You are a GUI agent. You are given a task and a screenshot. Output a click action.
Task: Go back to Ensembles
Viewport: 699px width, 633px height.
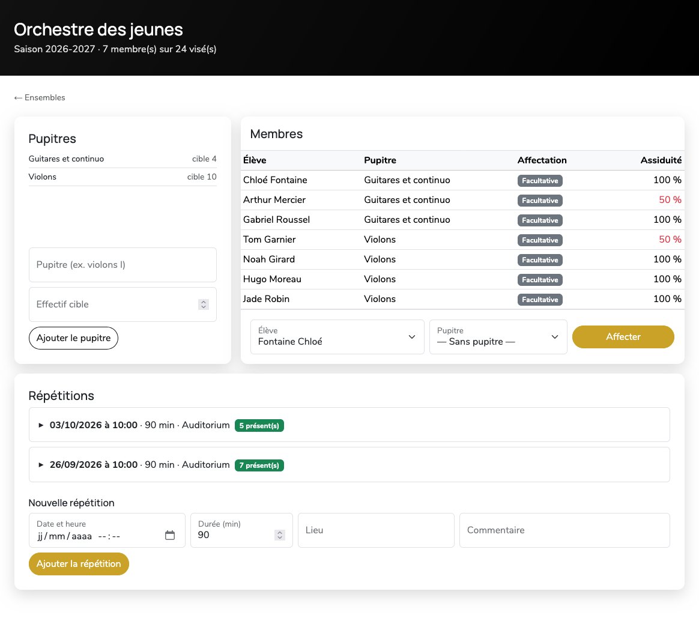(x=40, y=98)
